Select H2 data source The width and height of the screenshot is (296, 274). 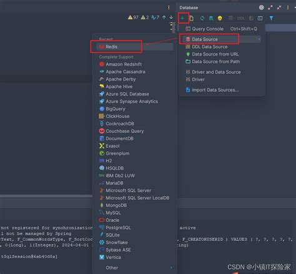[135, 160]
